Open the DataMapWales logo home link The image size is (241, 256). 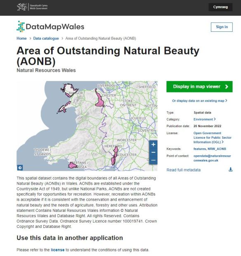50,26
